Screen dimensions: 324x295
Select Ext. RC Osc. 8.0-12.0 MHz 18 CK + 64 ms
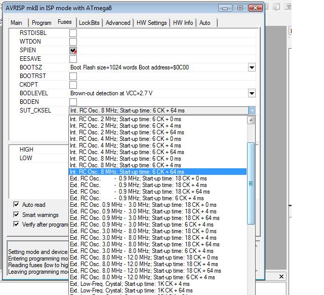[157, 271]
